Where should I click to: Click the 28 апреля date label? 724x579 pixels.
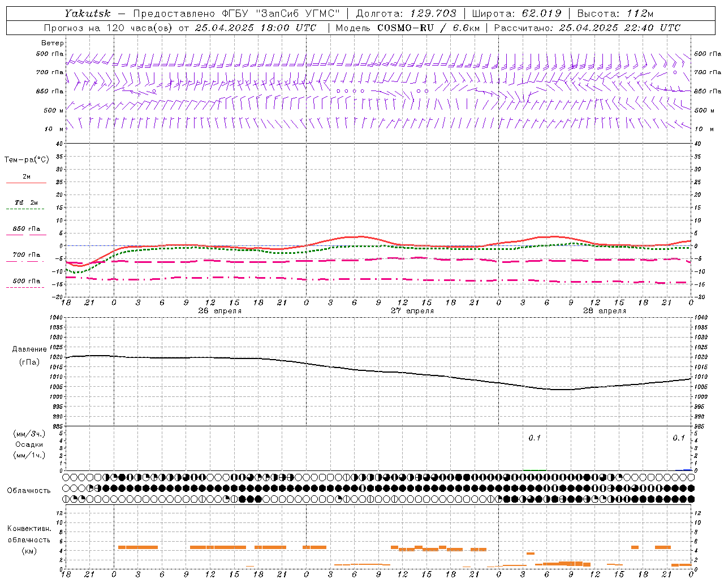tap(605, 311)
